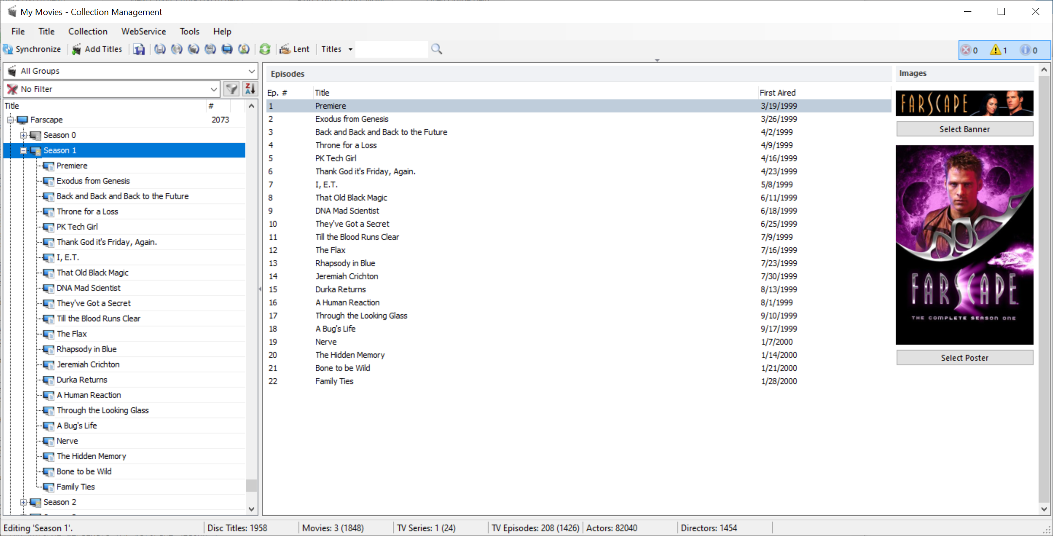Click the clapperboard movies filter icon

click(193, 49)
